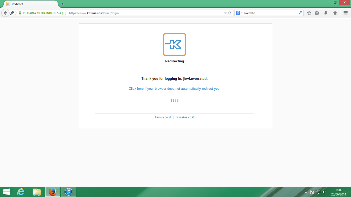Viewport: 351px width, 197px height.
Task: Click the network tray icon
Action: pyautogui.click(x=318, y=192)
